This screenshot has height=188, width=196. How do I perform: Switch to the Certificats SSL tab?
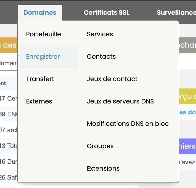point(106,13)
